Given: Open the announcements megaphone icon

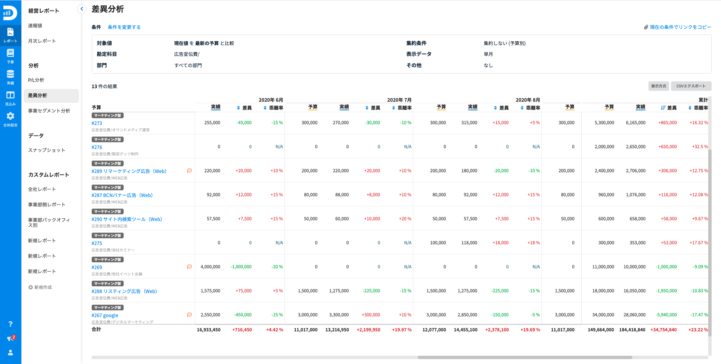Looking at the screenshot, I should click(x=11, y=338).
